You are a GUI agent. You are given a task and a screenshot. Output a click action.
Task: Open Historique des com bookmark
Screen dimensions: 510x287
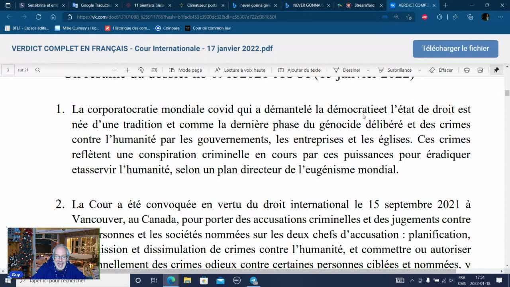pyautogui.click(x=127, y=28)
